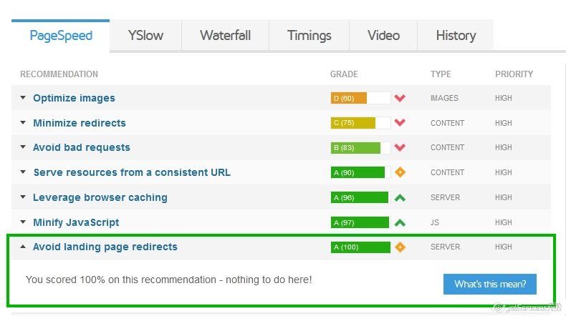The height and width of the screenshot is (316, 566).
Task: Click green up arrow for Leverage browser caching
Action: (x=400, y=197)
